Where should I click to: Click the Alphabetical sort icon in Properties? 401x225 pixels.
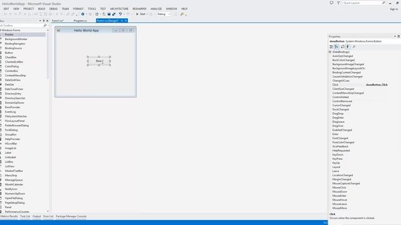(x=336, y=47)
